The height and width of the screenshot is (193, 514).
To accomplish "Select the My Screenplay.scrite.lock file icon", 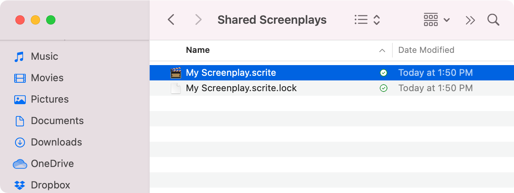I will [176, 88].
